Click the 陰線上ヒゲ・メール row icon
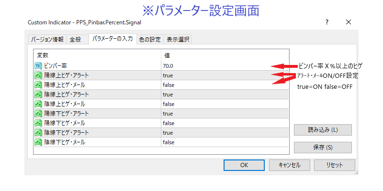The height and width of the screenshot is (191, 383). pyautogui.click(x=38, y=104)
